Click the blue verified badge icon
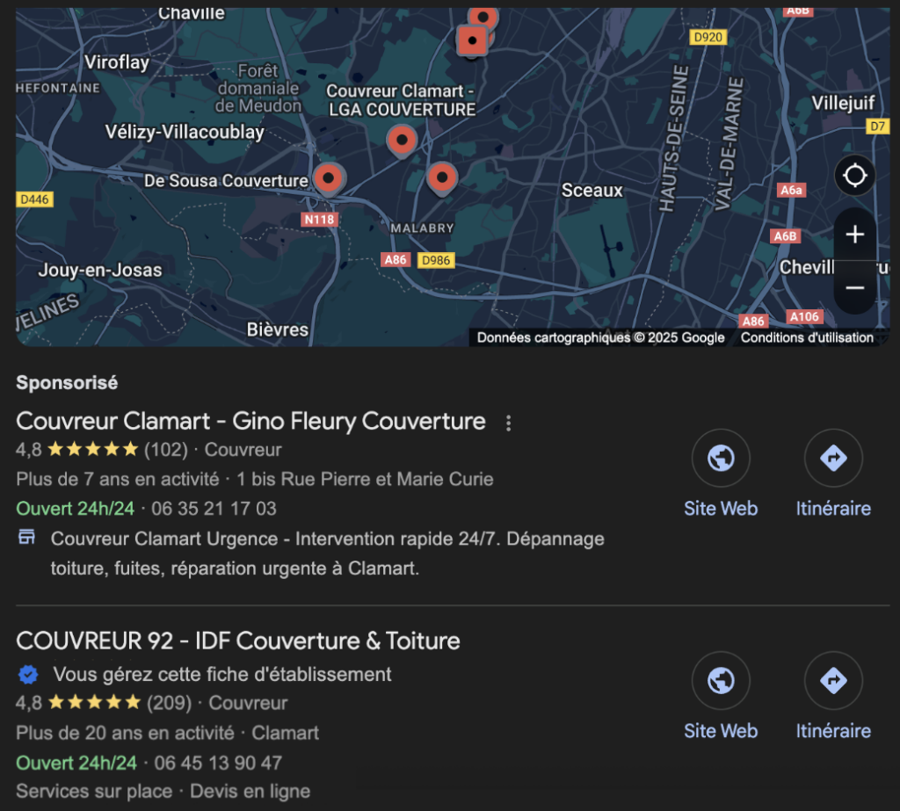Image resolution: width=900 pixels, height=811 pixels. [28, 675]
